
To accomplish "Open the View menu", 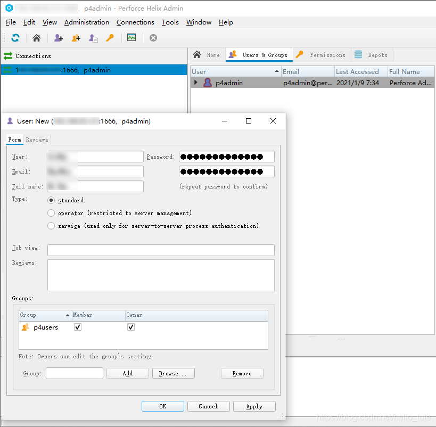I will coord(50,22).
